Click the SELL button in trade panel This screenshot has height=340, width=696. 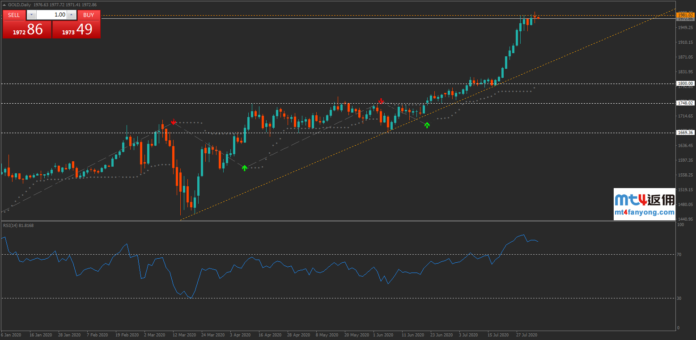(x=14, y=15)
